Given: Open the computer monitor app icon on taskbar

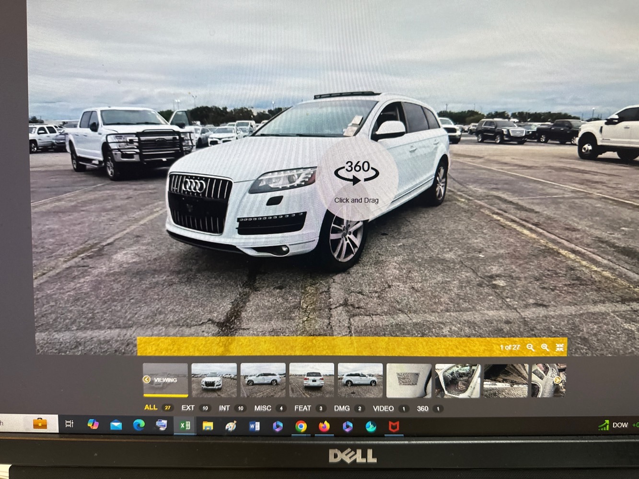Looking at the screenshot, I should [162, 425].
